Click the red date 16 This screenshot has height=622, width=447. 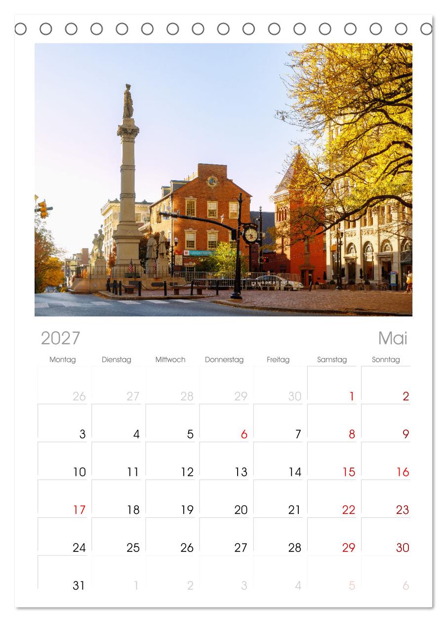click(403, 472)
